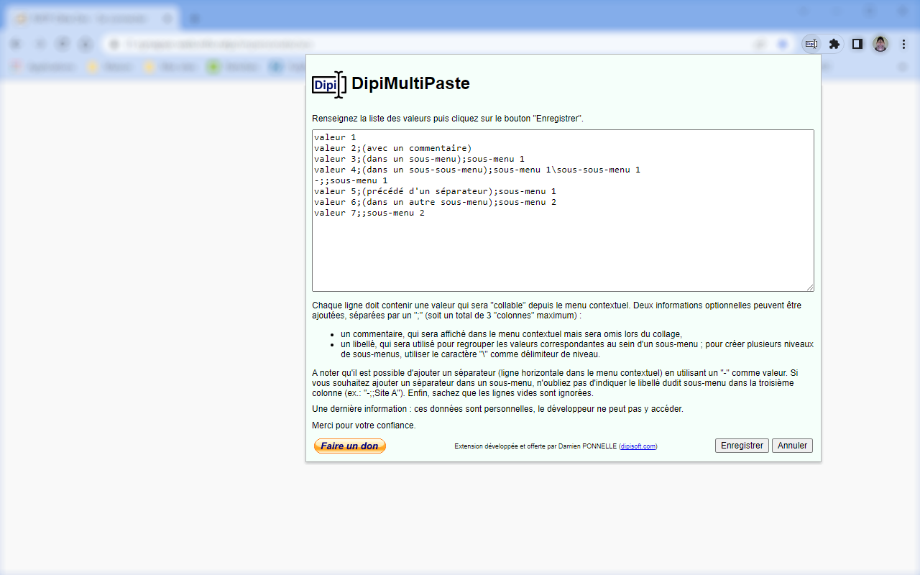Click the line "valeur 3;(dans un sous-menu);sous-menu 1"
Image resolution: width=920 pixels, height=575 pixels.
[x=419, y=159]
